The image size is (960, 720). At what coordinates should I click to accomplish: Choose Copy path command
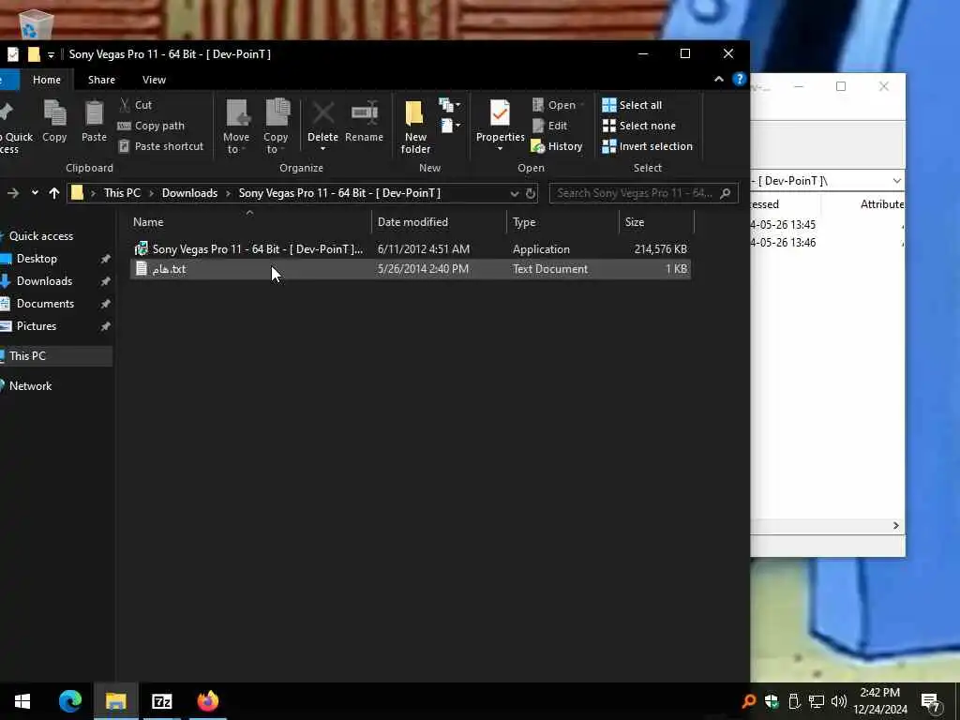click(x=151, y=126)
